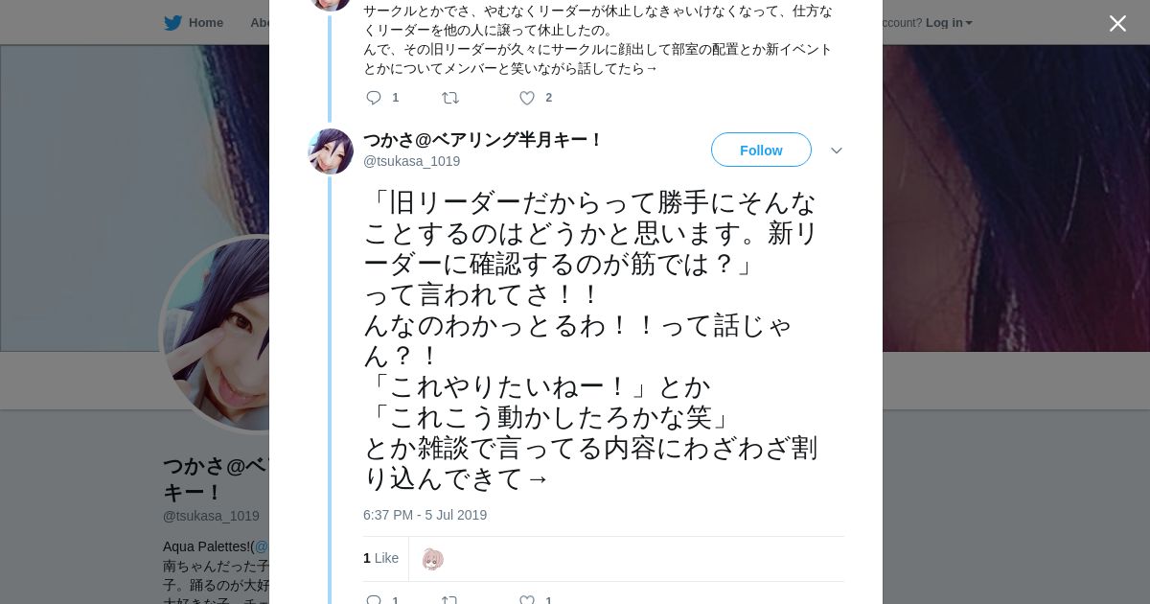Open the Home navigation item

[x=205, y=23]
